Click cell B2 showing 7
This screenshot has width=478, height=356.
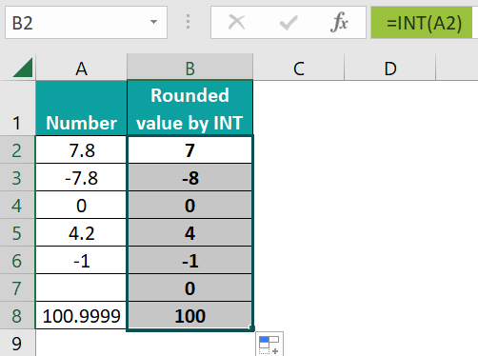coord(189,149)
